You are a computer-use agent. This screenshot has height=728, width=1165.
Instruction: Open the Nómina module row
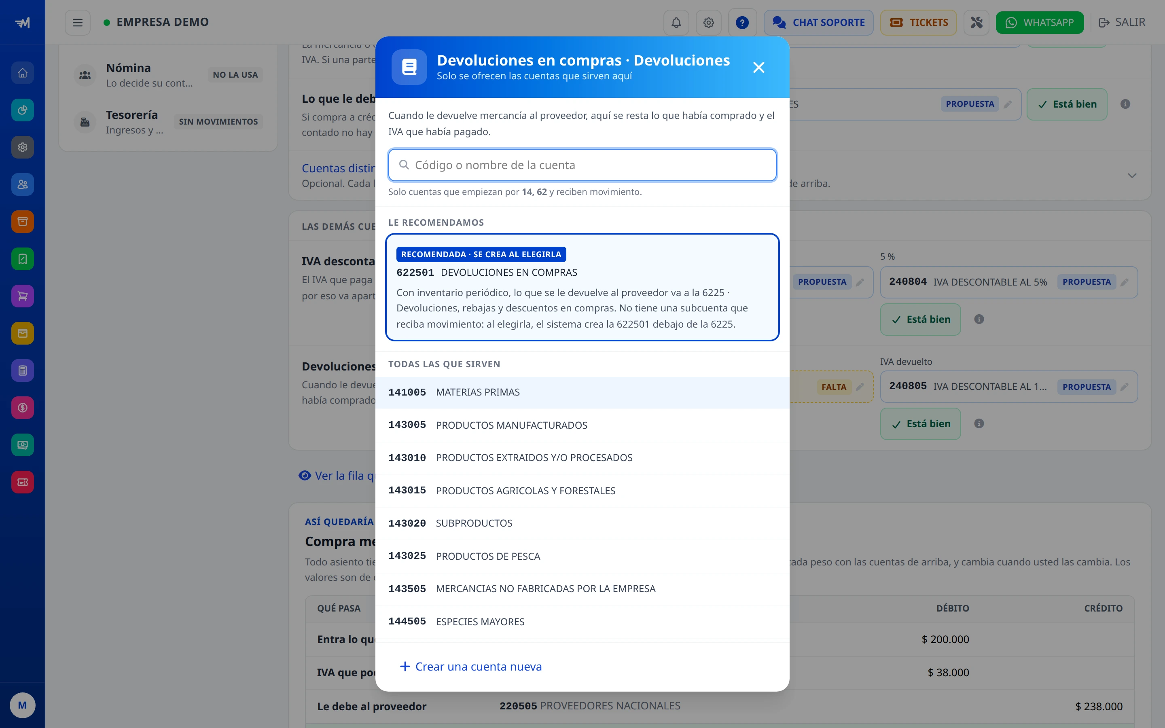coord(168,75)
